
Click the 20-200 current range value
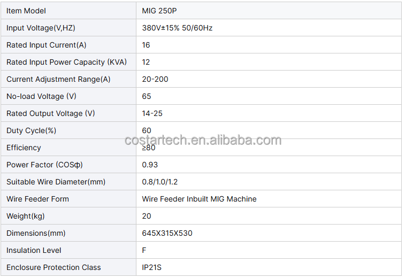click(x=155, y=79)
